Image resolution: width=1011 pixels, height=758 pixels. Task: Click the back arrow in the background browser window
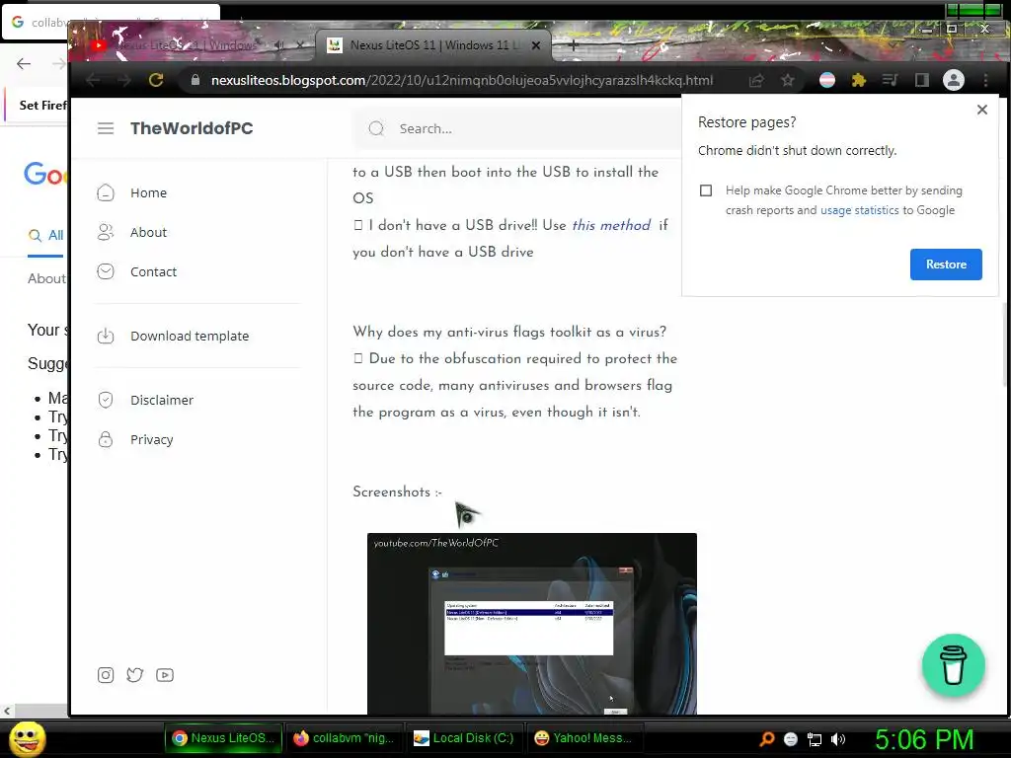coord(24,63)
